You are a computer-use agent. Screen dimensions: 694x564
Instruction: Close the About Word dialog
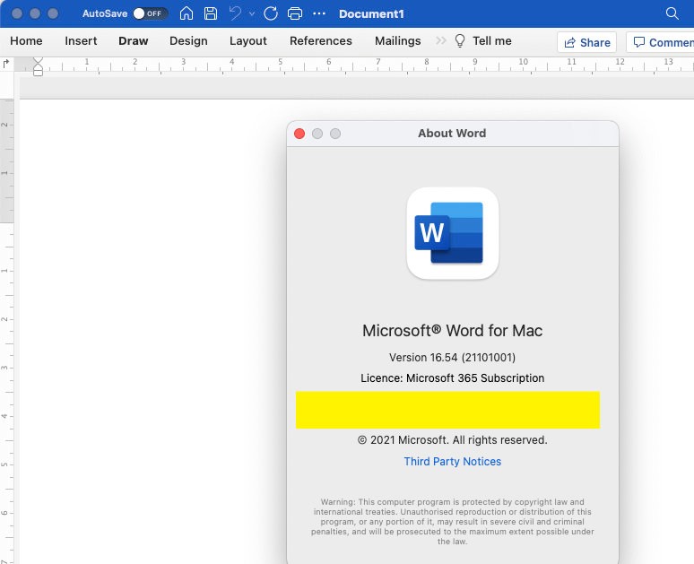click(x=299, y=134)
